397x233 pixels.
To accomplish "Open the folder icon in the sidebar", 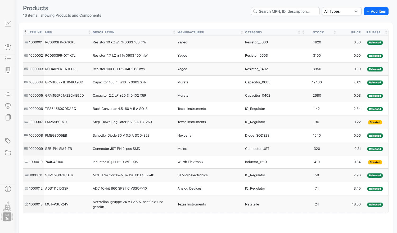I will 8,153.
